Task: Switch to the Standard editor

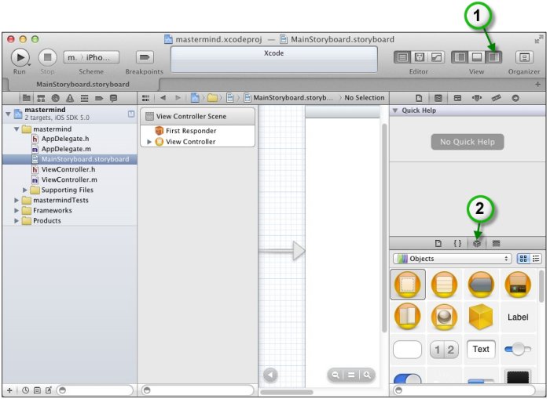Action: [402, 57]
